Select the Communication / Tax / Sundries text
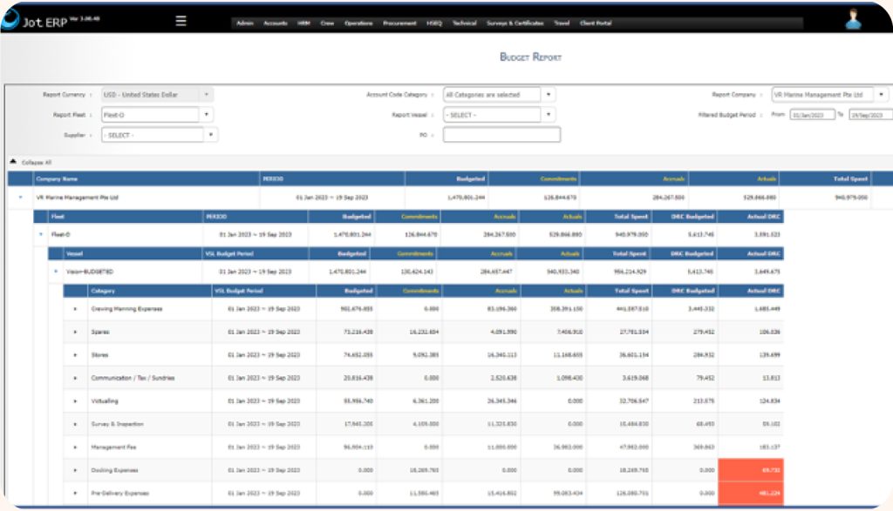893x511 pixels. [133, 378]
